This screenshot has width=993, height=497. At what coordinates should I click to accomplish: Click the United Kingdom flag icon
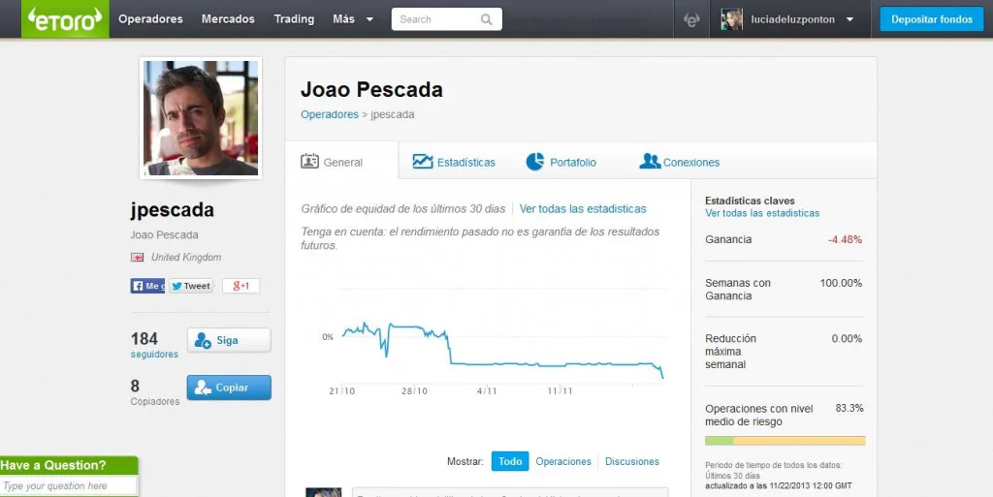[x=137, y=258]
